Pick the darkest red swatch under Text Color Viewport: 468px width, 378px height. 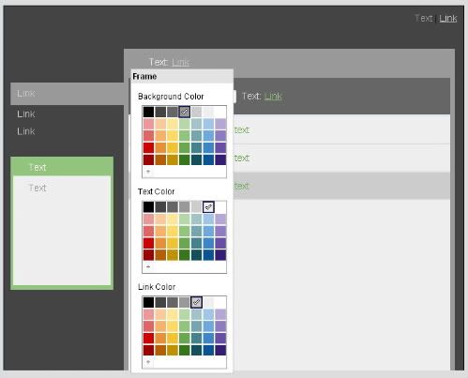coord(148,255)
